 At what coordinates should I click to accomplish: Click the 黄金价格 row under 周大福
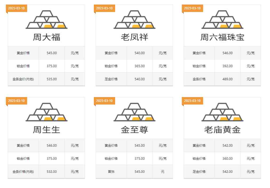coord(23,53)
